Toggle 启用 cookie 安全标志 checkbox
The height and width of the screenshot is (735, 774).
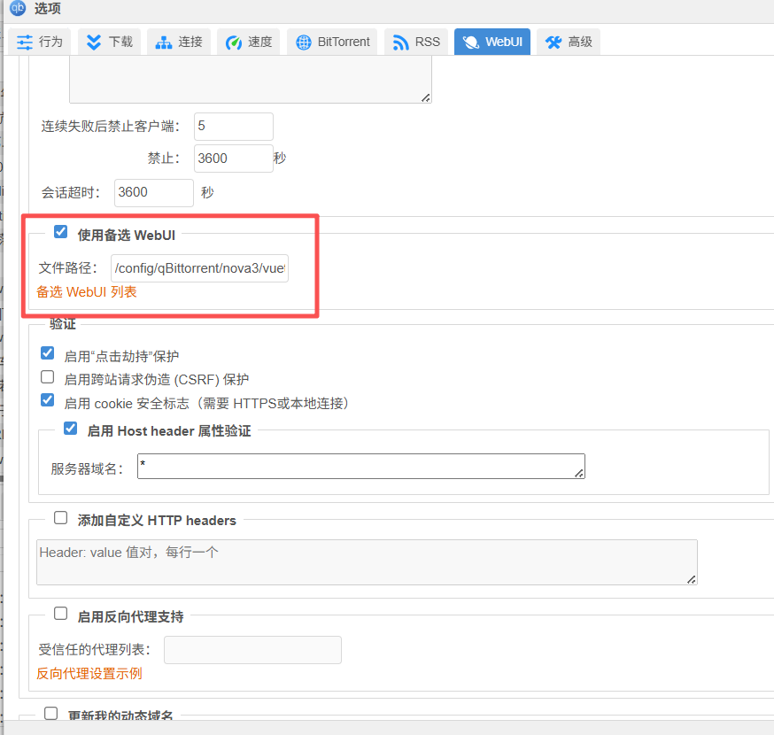[x=48, y=400]
